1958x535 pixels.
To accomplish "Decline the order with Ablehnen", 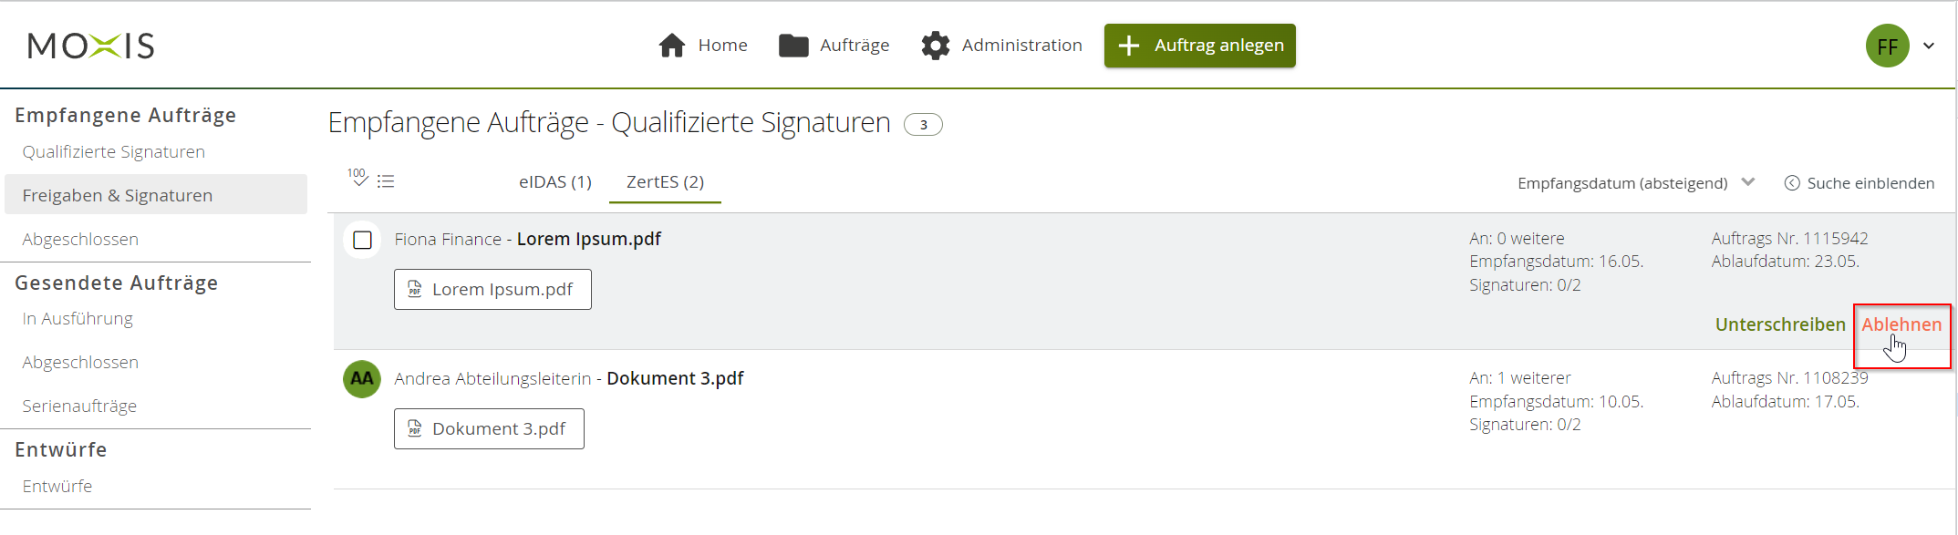I will point(1901,324).
